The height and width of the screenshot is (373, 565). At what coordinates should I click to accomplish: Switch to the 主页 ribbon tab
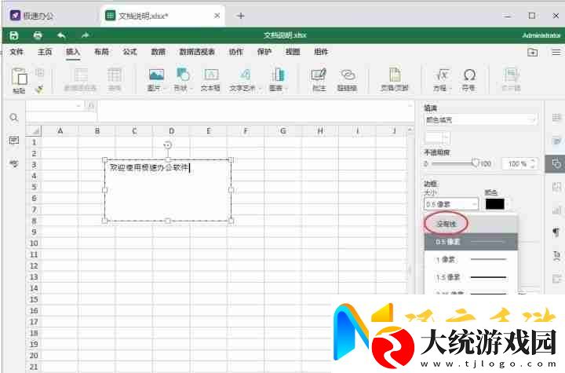tap(45, 52)
